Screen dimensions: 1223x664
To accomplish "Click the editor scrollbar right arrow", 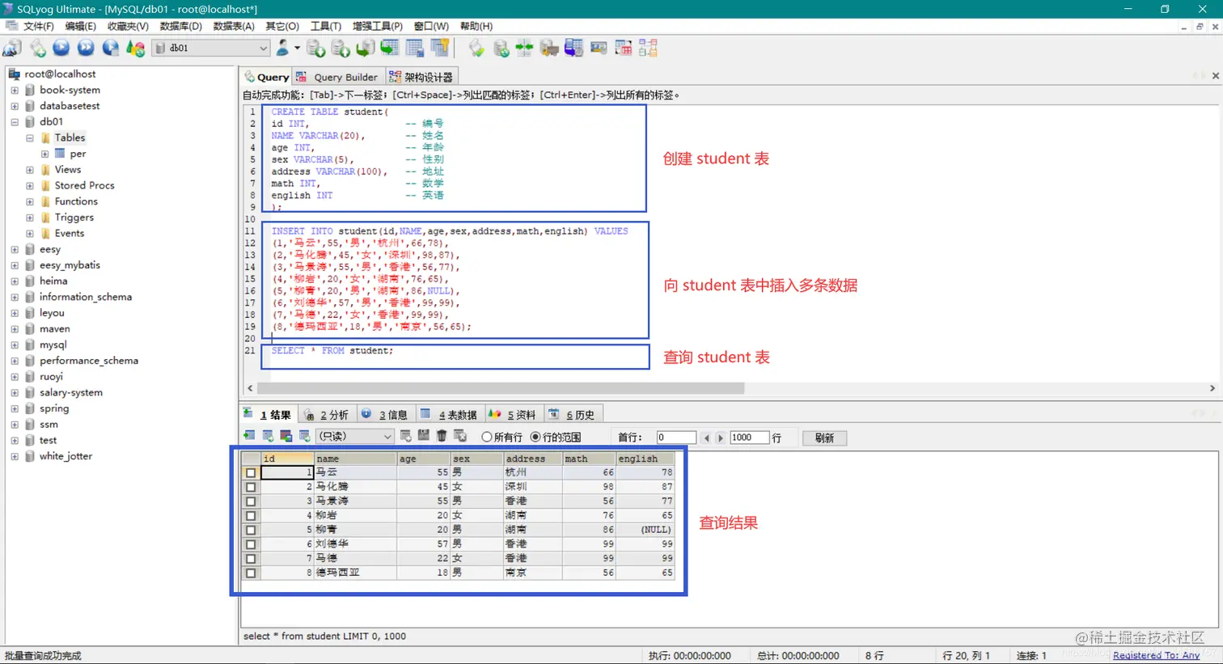I will (x=1212, y=388).
